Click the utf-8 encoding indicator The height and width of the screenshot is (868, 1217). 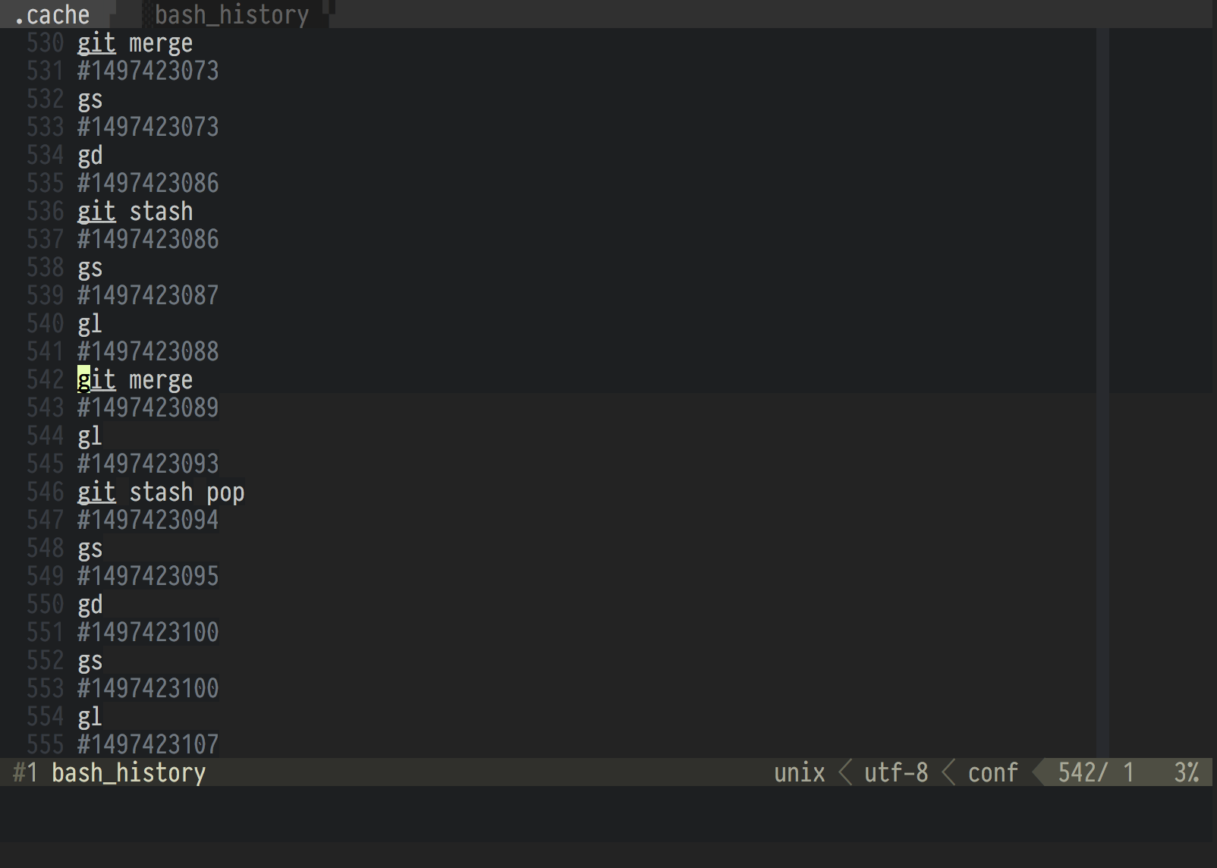click(895, 772)
